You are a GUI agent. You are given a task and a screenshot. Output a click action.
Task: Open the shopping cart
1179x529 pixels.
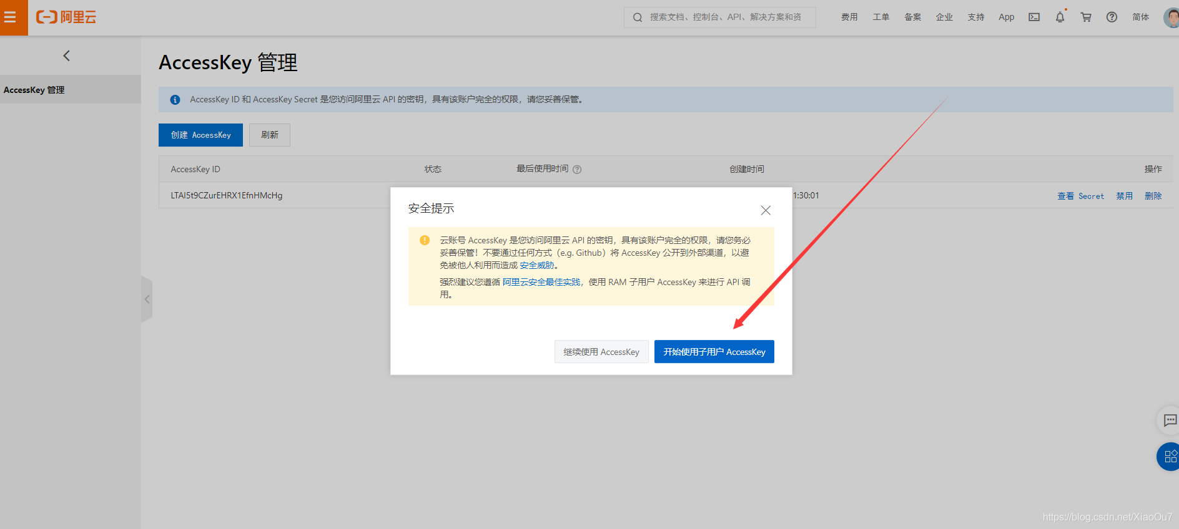click(x=1086, y=17)
